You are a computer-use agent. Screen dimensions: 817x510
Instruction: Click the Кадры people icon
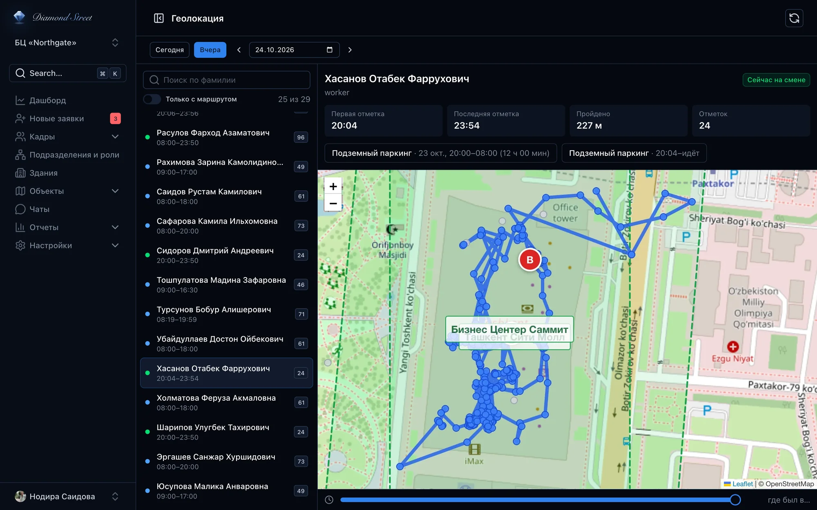tap(20, 137)
